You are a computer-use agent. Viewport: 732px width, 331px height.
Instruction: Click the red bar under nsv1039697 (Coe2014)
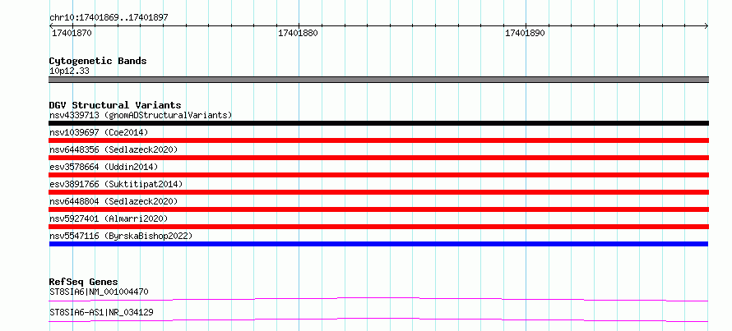(x=378, y=140)
